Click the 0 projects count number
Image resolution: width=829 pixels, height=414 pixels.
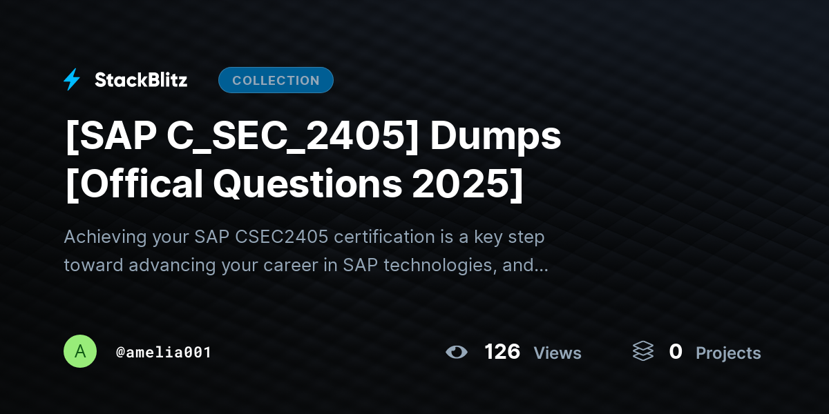point(676,352)
